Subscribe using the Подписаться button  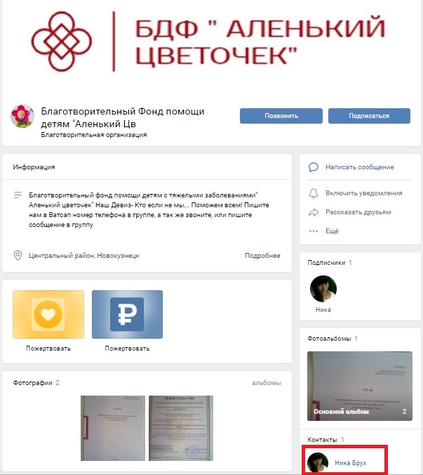click(x=369, y=116)
